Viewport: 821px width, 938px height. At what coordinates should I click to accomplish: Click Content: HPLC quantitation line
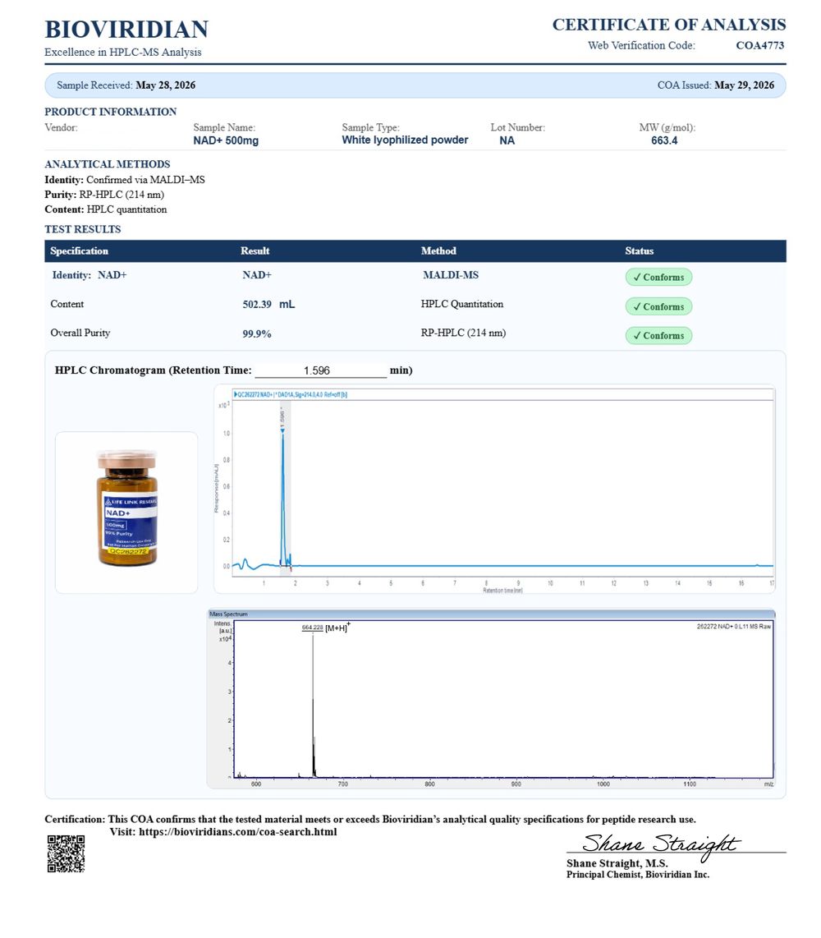106,209
